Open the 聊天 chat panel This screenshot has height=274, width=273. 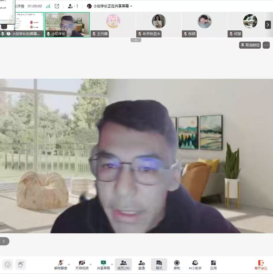point(159,265)
